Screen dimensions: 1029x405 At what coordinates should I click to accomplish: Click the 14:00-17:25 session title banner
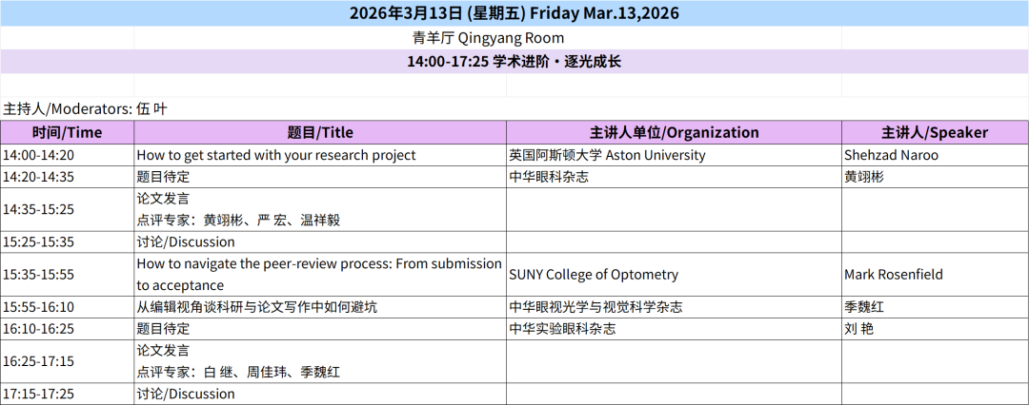point(514,61)
